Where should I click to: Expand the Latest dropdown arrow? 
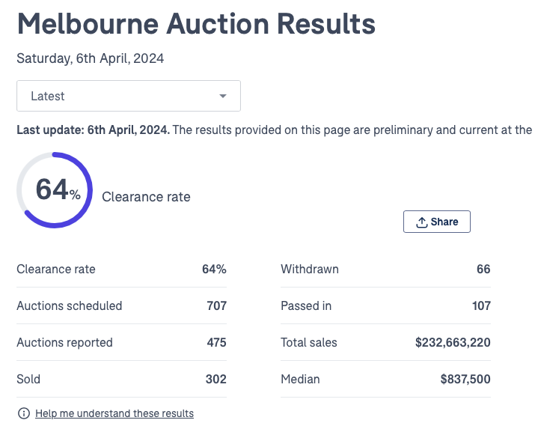point(223,97)
